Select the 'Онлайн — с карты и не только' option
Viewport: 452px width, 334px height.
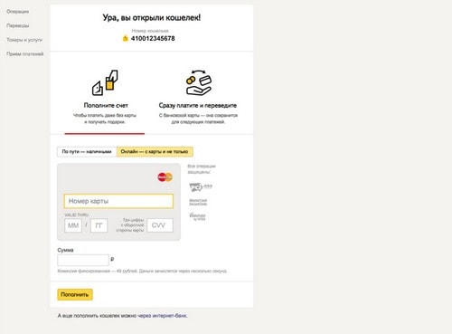pos(155,151)
